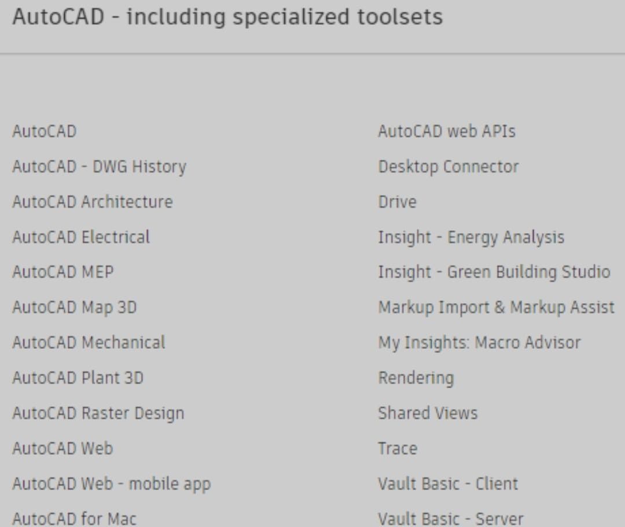Open the Drive link
625x527 pixels.
(x=397, y=202)
